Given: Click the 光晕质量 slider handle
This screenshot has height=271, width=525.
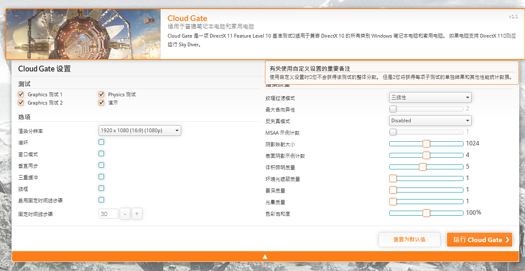Looking at the screenshot, I should click(x=393, y=202).
